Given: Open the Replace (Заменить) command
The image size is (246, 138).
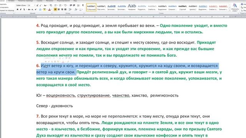Looking at the screenshot, I should (x=243, y=7).
